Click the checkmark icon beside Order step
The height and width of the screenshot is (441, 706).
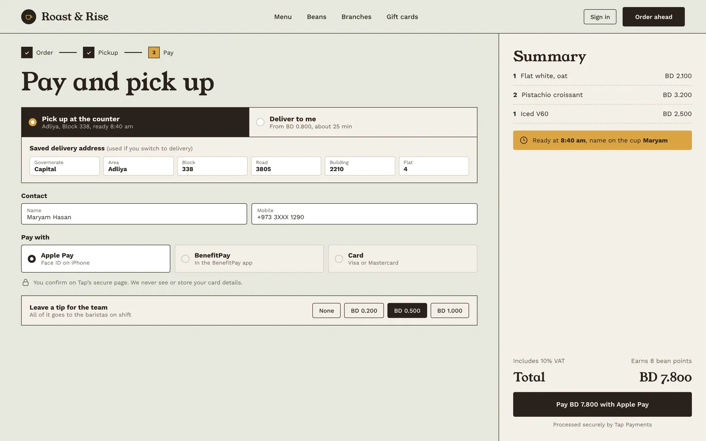point(27,52)
